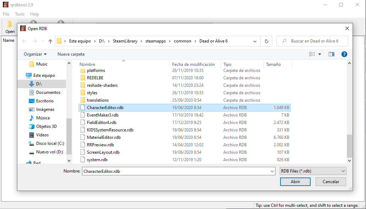Select Escritorio in the navigation pane

(41, 101)
